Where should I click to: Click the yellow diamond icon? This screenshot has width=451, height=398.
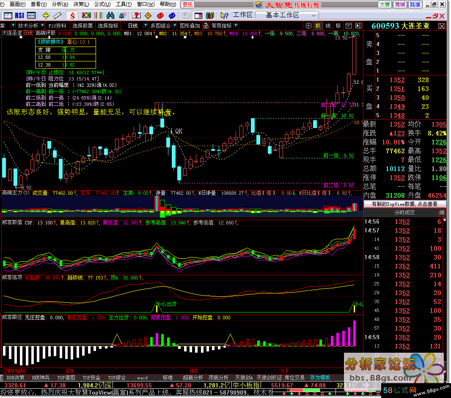(148, 16)
